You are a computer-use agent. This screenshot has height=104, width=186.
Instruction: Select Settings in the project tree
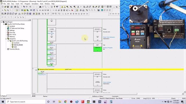(x=12, y=30)
